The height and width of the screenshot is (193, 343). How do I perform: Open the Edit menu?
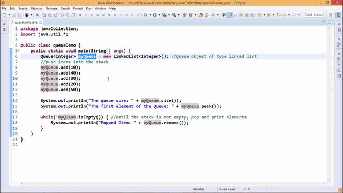point(12,9)
